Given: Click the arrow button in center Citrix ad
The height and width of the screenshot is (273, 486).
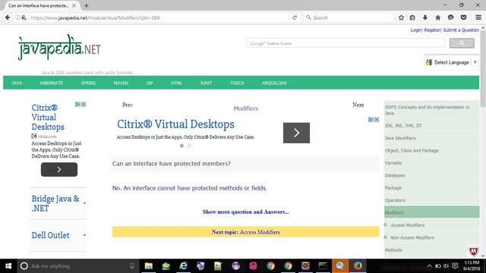Looking at the screenshot, I should click(x=296, y=133).
